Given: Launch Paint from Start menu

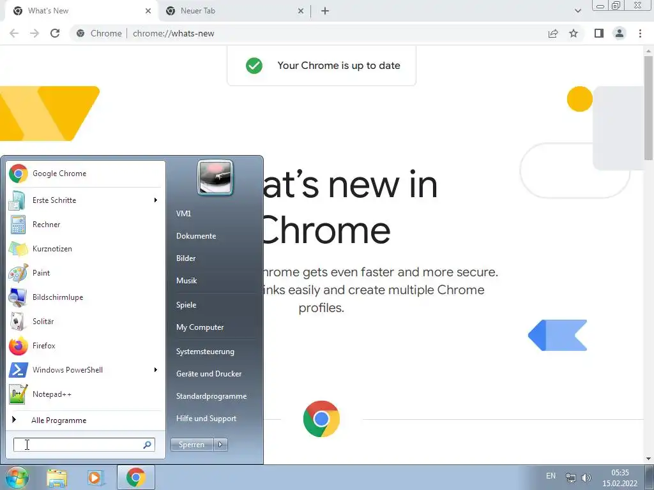Looking at the screenshot, I should click(x=85, y=273).
